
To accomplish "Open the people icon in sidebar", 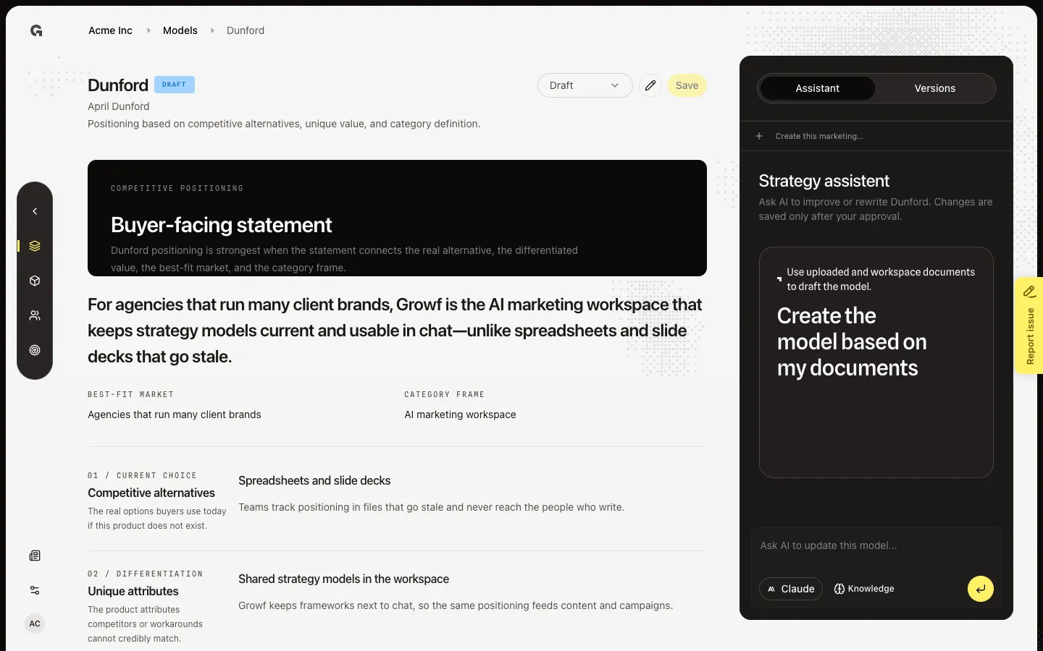I will pos(35,315).
